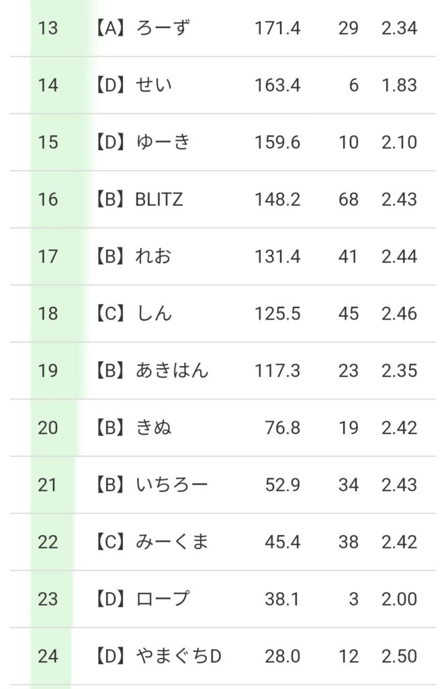
Task: Select the average 1.83 in せい row
Action: pos(399,85)
